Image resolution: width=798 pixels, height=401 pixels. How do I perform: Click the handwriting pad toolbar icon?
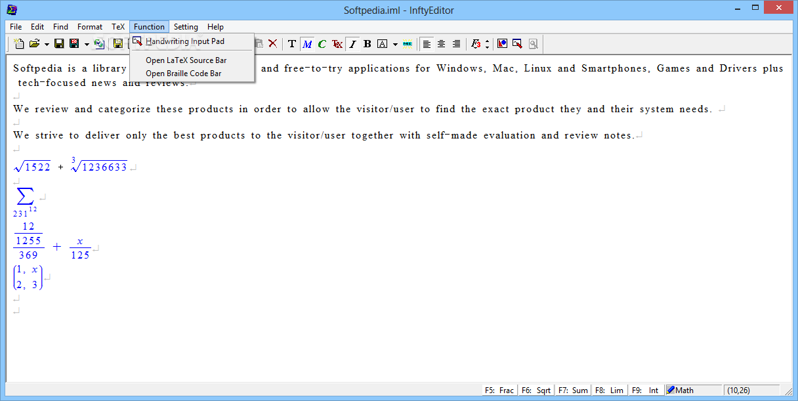click(x=517, y=44)
